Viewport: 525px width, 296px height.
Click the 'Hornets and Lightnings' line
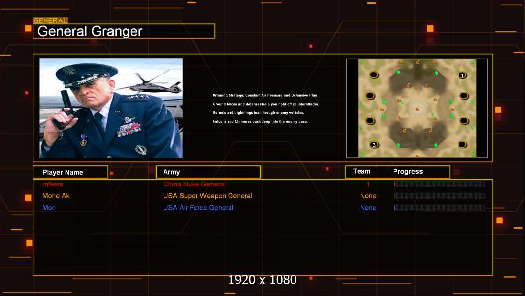pos(258,112)
